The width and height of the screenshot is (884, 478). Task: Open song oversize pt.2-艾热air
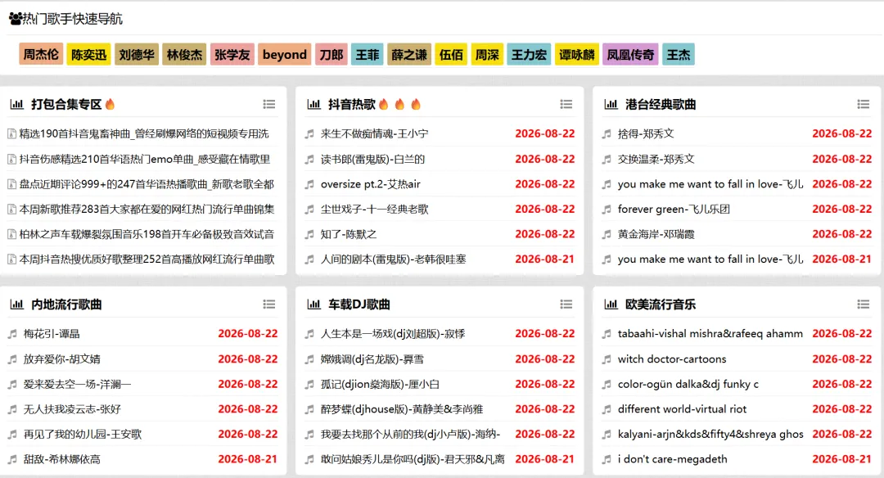371,184
